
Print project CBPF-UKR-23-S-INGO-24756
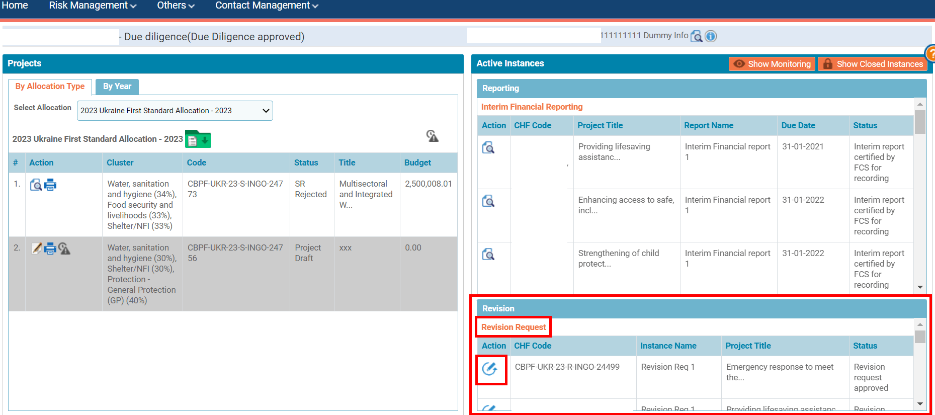point(50,248)
